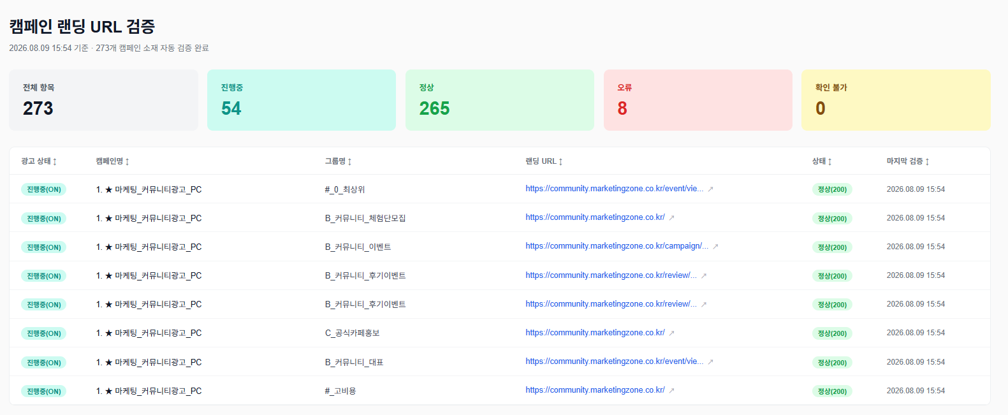Image resolution: width=1008 pixels, height=415 pixels.
Task: Select group name B_커뮤니티_이벤트
Action: click(358, 247)
